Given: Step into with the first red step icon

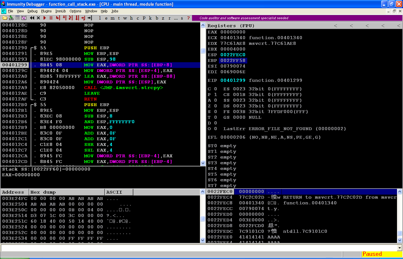Looking at the screenshot, I should click(x=58, y=18).
